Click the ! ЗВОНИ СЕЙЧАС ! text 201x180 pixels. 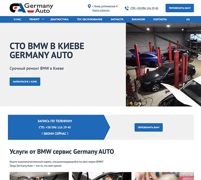tap(55, 133)
